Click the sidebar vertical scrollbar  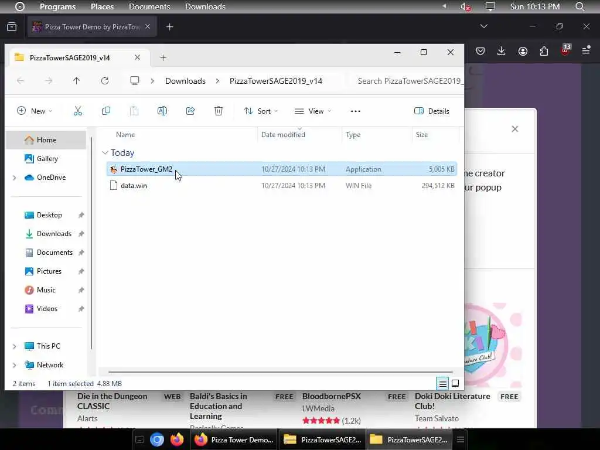pyautogui.click(x=91, y=243)
